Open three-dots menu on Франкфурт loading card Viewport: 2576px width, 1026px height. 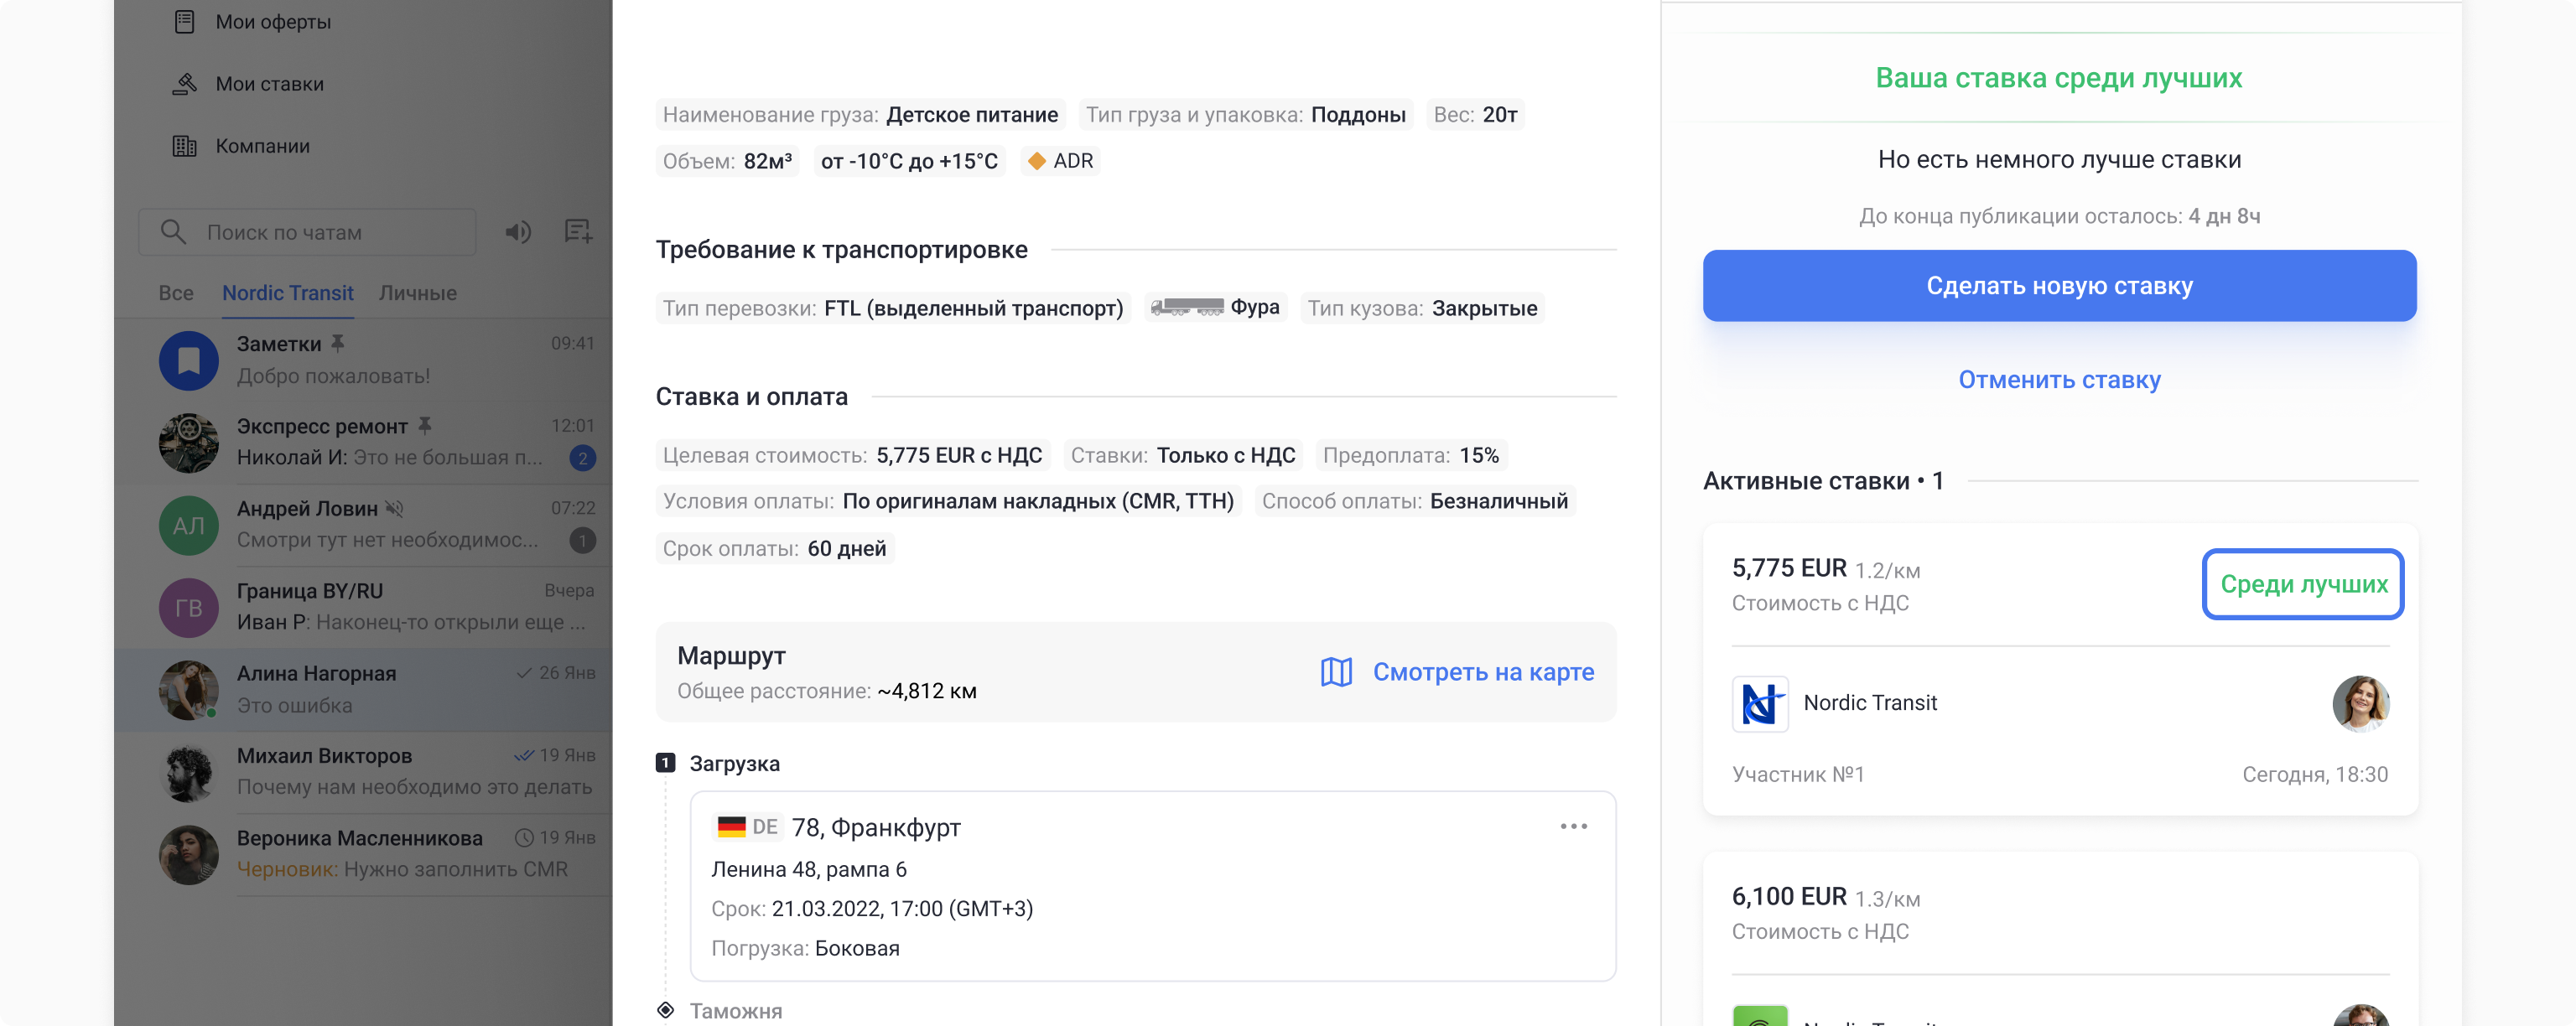click(x=1573, y=826)
